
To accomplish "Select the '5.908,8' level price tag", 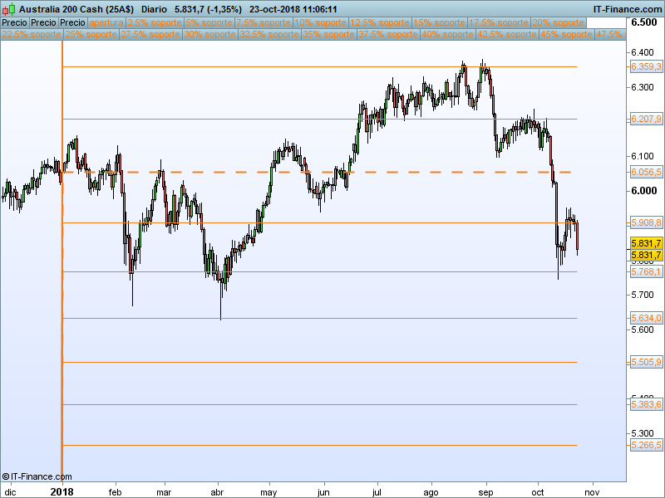I will 646,222.
